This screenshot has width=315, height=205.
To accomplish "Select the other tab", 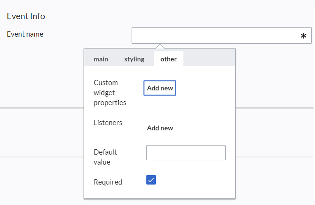I will pyautogui.click(x=169, y=59).
